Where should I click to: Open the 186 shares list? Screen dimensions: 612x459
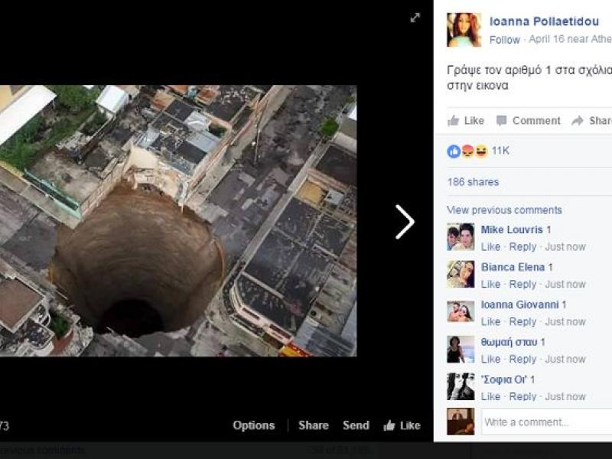click(473, 182)
